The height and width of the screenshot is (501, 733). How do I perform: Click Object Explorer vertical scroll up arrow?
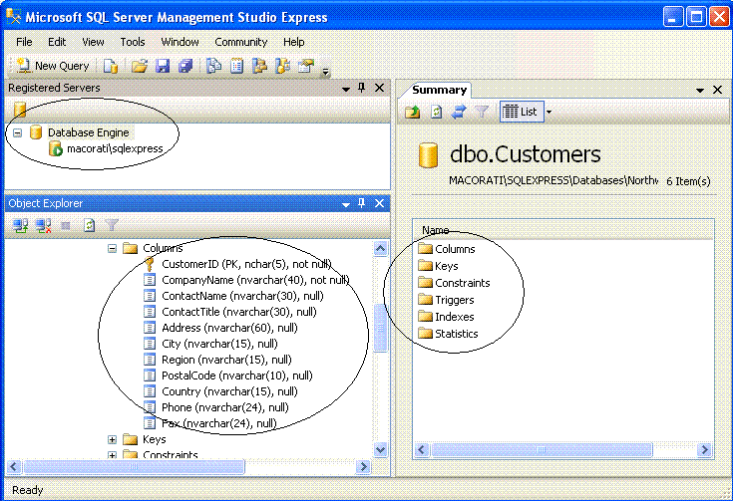tap(381, 249)
